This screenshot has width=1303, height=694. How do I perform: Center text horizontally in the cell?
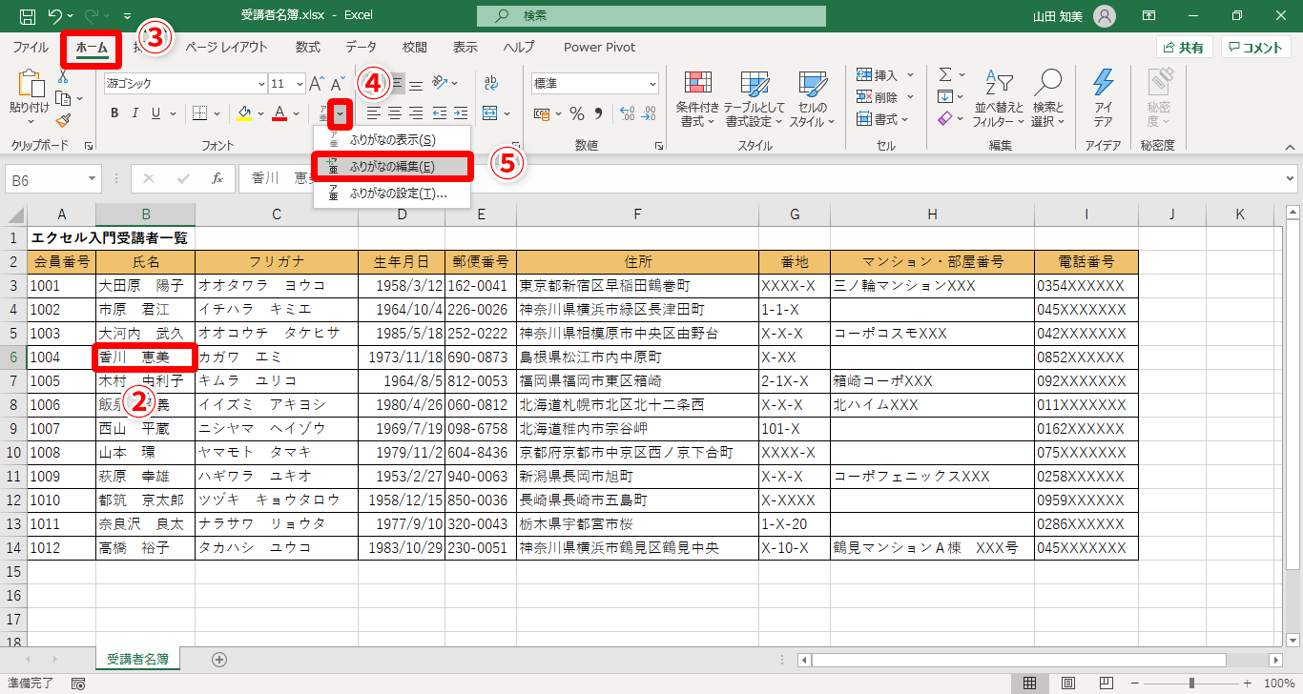[395, 113]
